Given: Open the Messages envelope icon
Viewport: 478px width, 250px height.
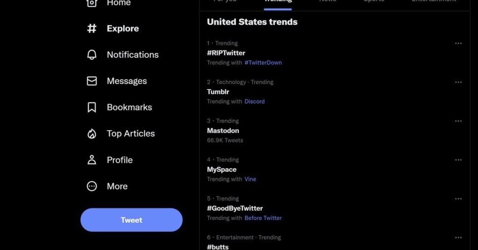Looking at the screenshot, I should click(x=92, y=81).
